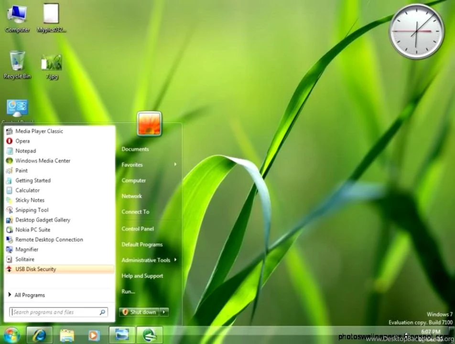The image size is (455, 344).
Task: Click the Windows Media Center icon
Action: pyautogui.click(x=9, y=161)
